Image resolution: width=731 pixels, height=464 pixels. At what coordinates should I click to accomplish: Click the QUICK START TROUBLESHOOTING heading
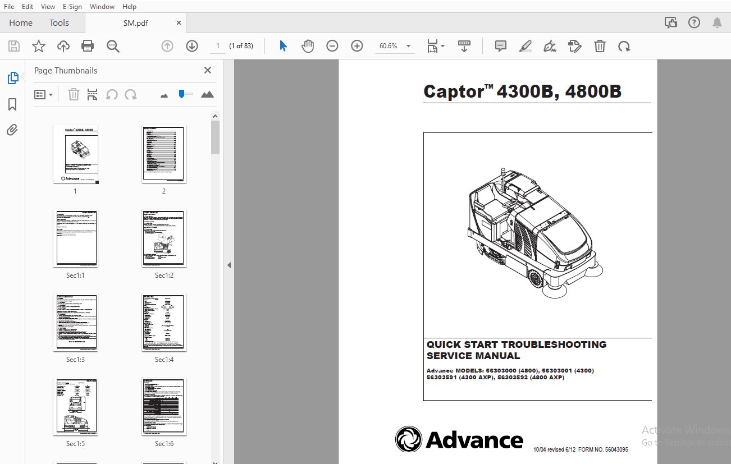click(517, 344)
